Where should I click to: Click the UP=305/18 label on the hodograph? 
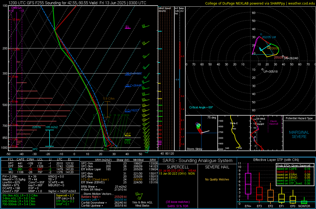270,71
